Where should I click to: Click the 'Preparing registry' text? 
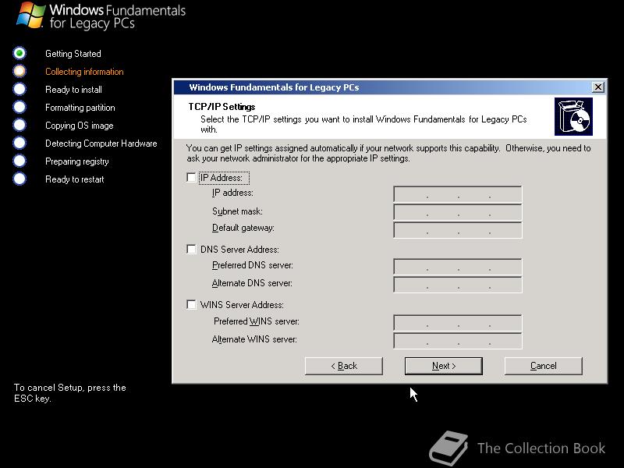[76, 161]
